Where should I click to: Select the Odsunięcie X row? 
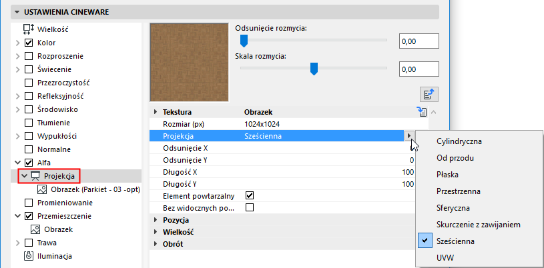coord(283,148)
